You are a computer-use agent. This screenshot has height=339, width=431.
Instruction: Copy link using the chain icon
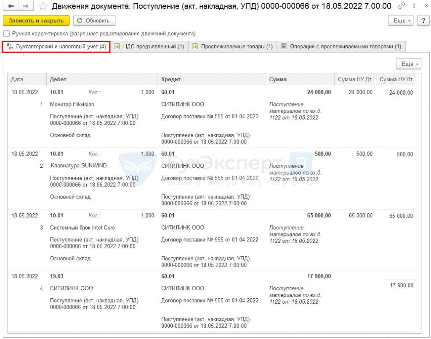pyautogui.click(x=402, y=5)
